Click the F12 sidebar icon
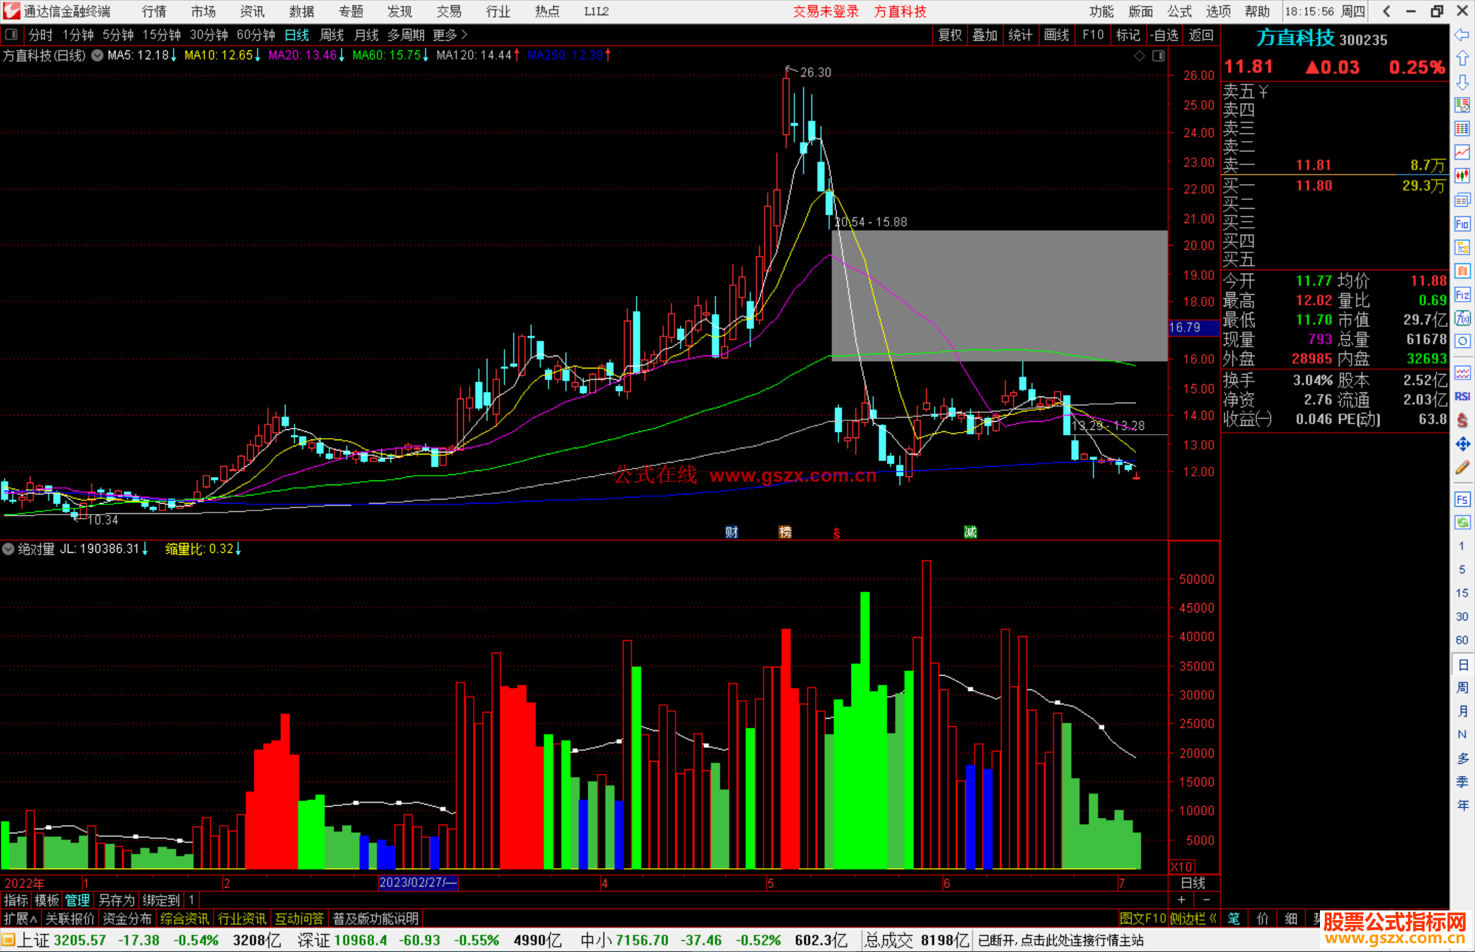 [1462, 295]
